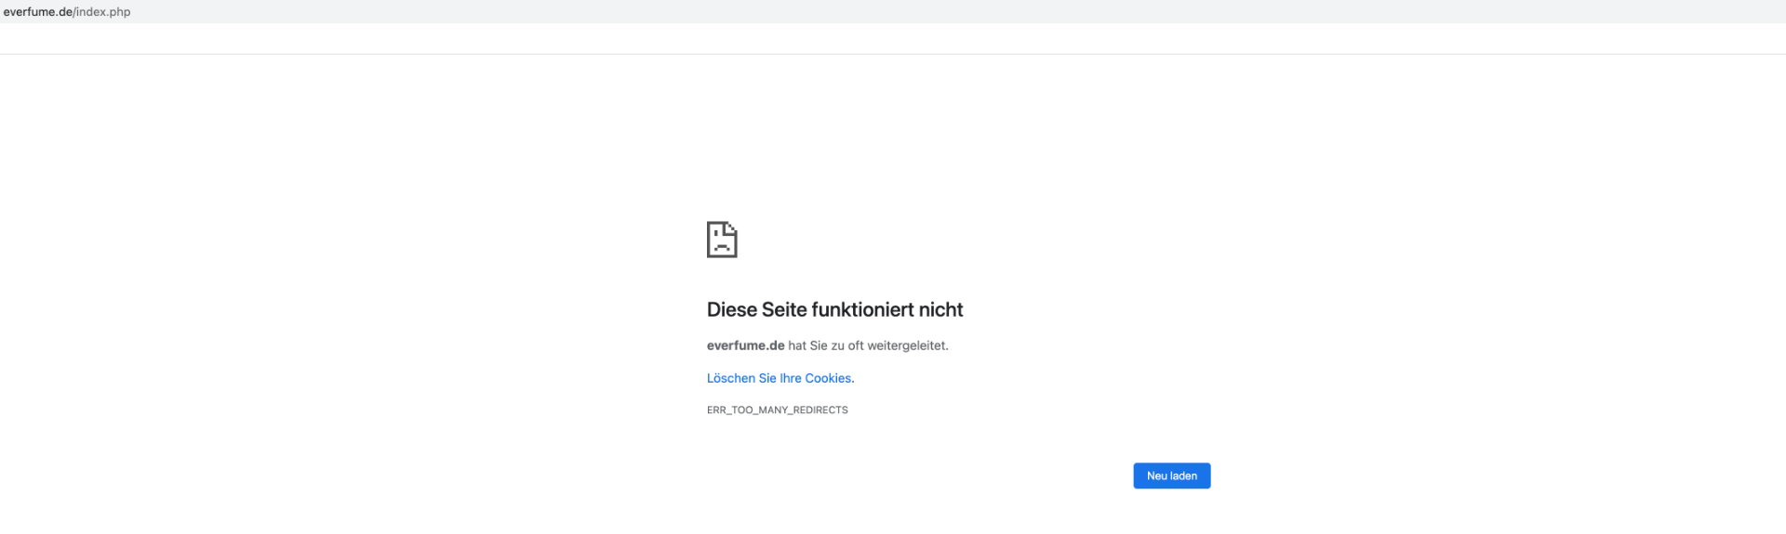Image resolution: width=1786 pixels, height=534 pixels.
Task: Click the 'Diese Seite funktioniert nicht' heading
Action: point(834,309)
